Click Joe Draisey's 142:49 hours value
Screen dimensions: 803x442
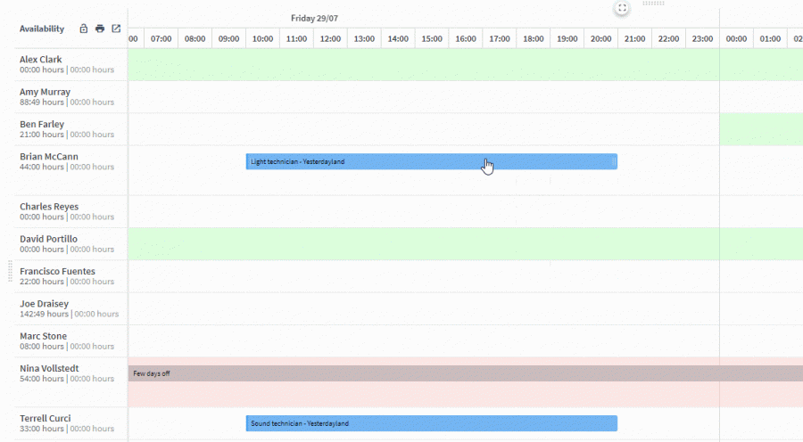[x=44, y=314]
